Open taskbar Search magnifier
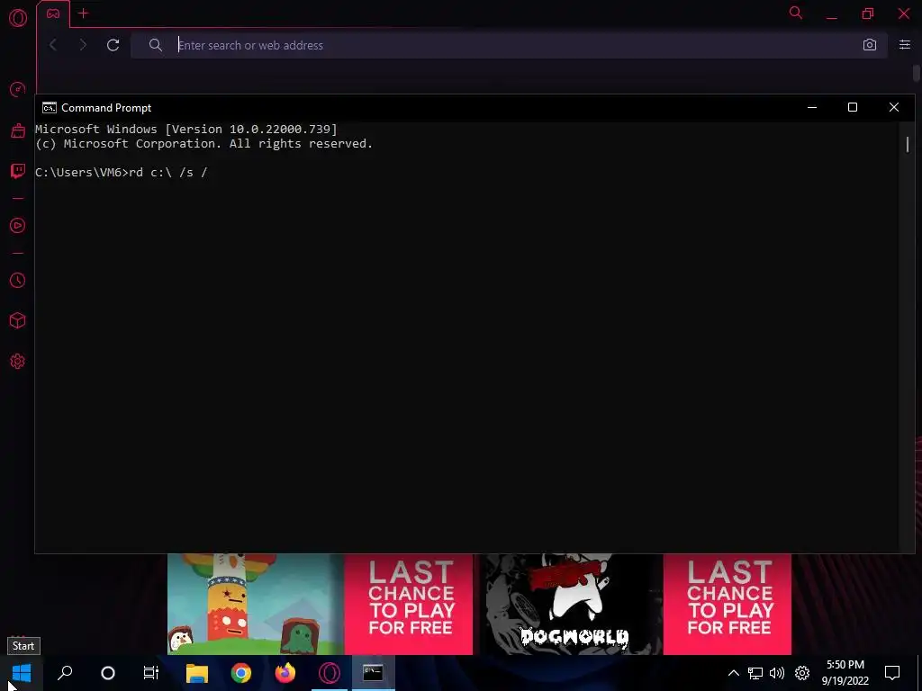Viewport: 922px width, 691px height. point(65,673)
